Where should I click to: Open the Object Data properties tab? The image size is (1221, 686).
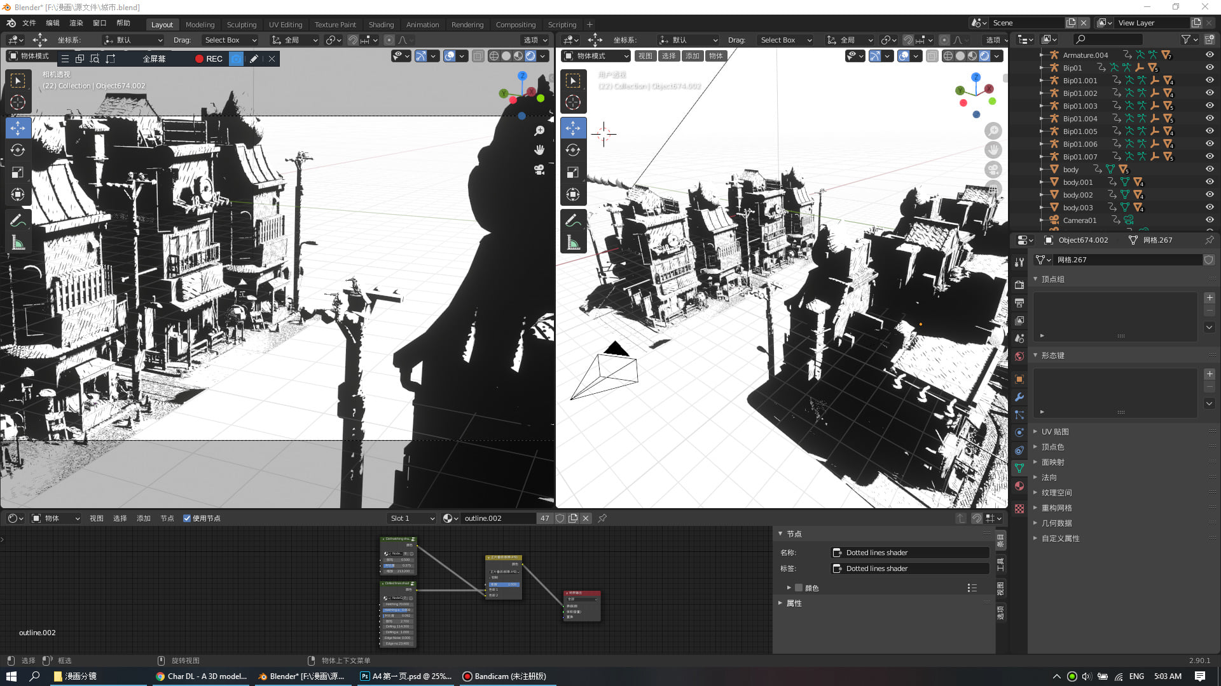tap(1019, 468)
